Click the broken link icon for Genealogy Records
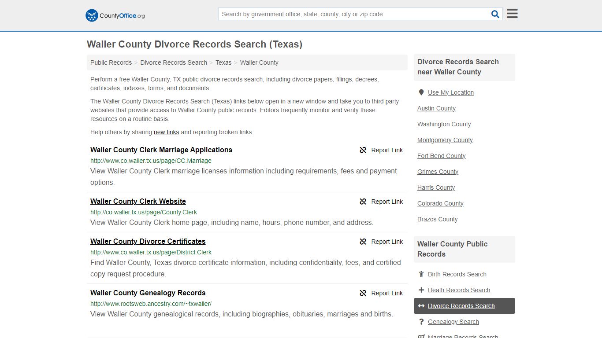 point(363,293)
